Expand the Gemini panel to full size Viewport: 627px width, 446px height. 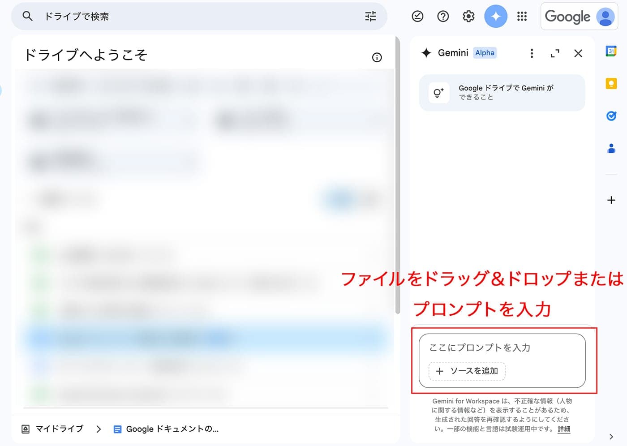[555, 53]
